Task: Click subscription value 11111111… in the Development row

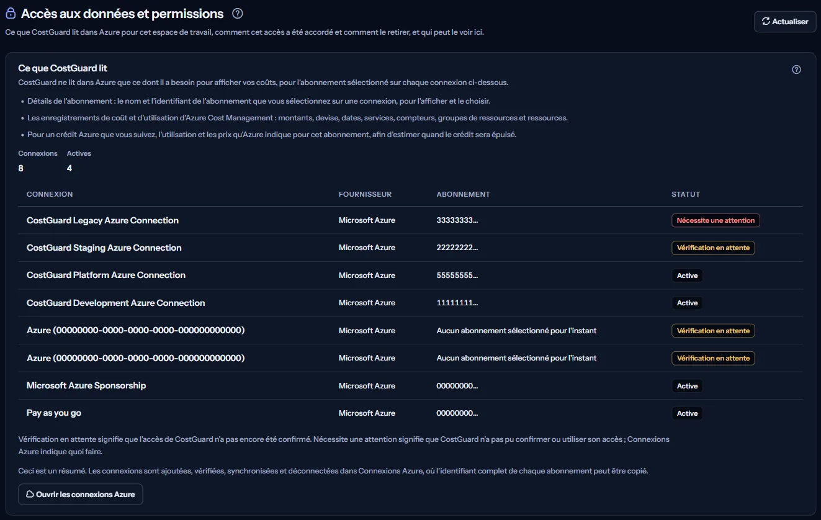Action: click(x=457, y=303)
